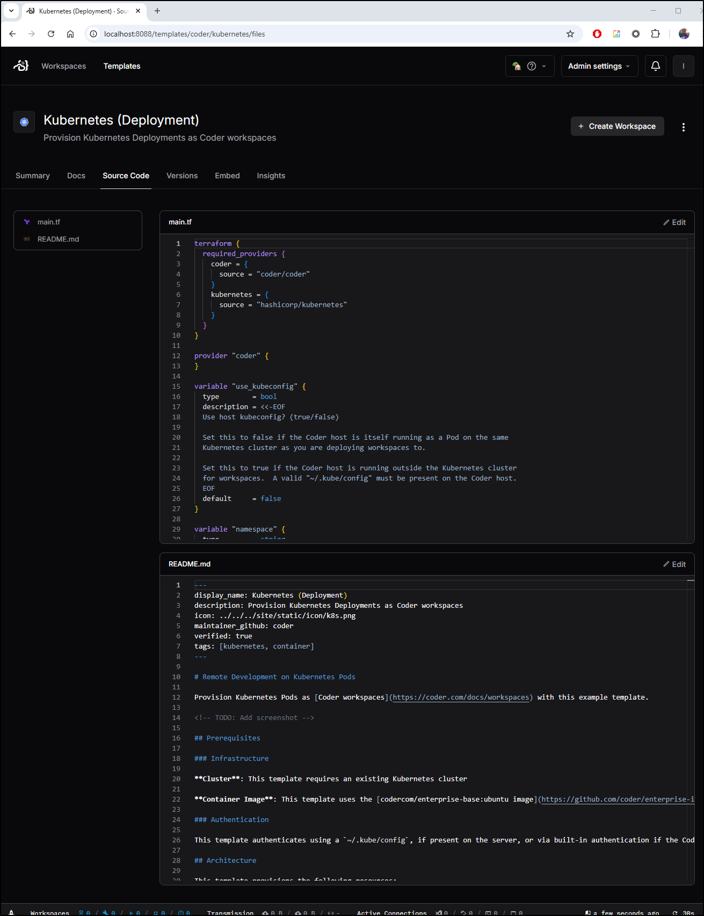View site information icon in address bar
The width and height of the screenshot is (704, 916).
93,34
